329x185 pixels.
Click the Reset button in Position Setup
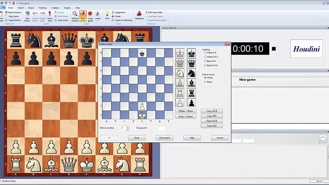pyautogui.click(x=137, y=138)
